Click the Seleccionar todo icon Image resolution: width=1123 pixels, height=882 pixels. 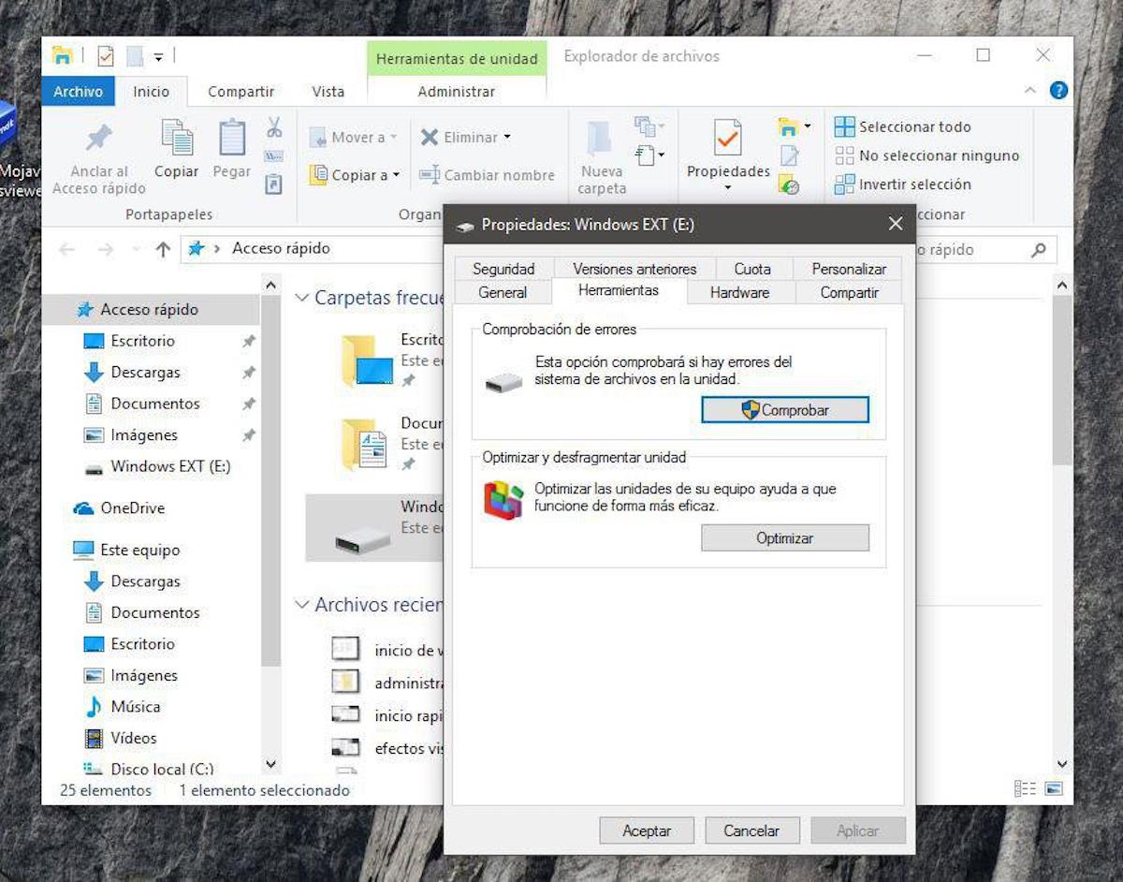coord(844,126)
